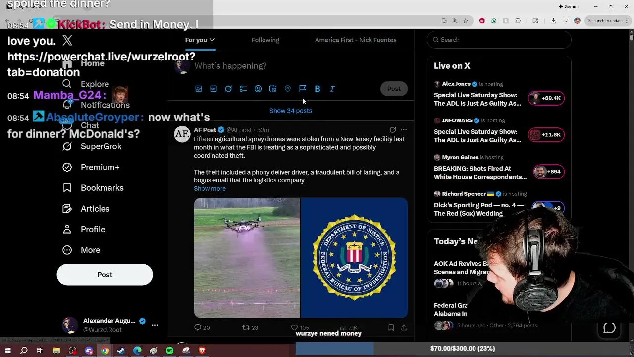Click the +89.4K listeners badge

pyautogui.click(x=546, y=98)
